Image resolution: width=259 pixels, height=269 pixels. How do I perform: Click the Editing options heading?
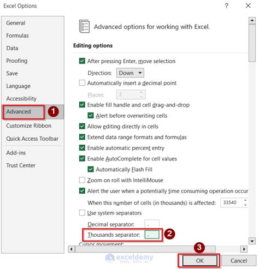(93, 45)
